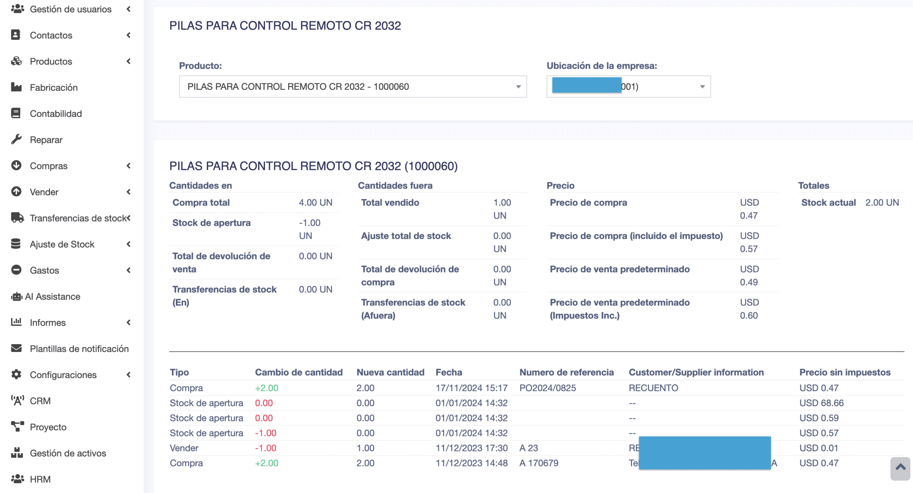Expand the Informes menu chevron

point(128,322)
